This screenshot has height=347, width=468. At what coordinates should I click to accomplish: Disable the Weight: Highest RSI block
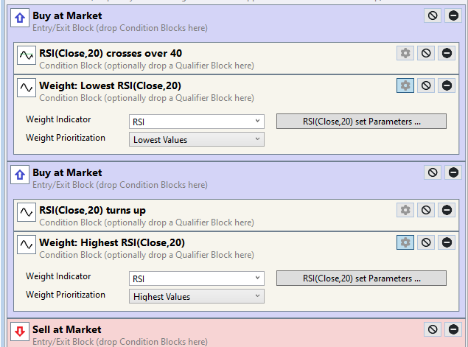point(426,242)
